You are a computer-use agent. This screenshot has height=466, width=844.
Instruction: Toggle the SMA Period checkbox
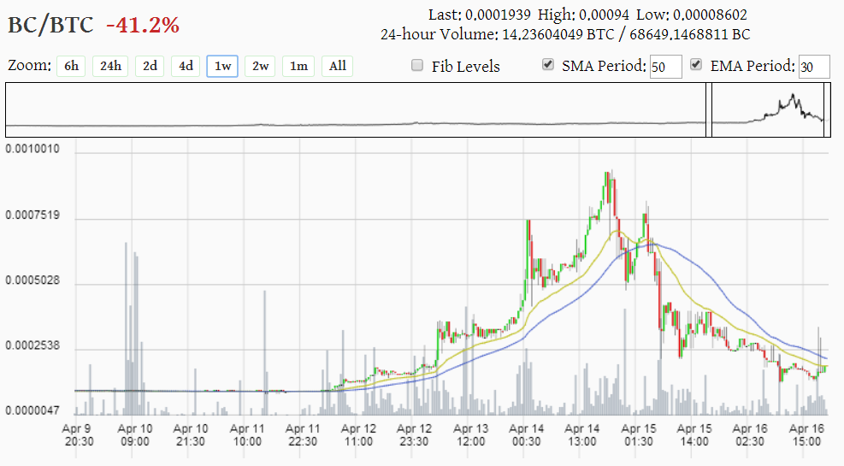[548, 65]
